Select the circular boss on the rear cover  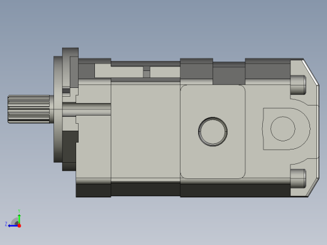tap(283, 129)
